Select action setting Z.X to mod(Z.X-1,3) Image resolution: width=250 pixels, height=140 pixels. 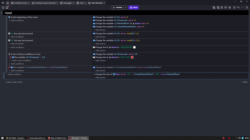pos(116,34)
